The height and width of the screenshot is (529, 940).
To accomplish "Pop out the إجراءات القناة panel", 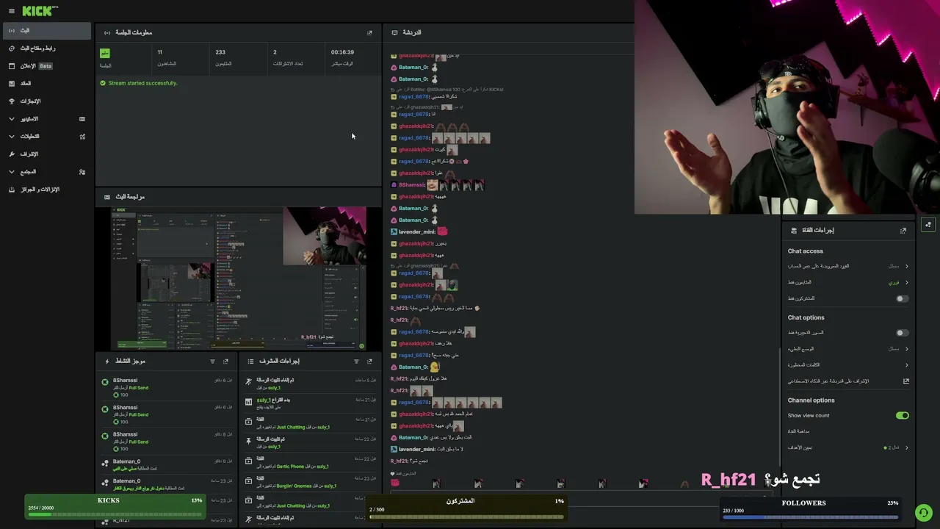I will pos(903,230).
